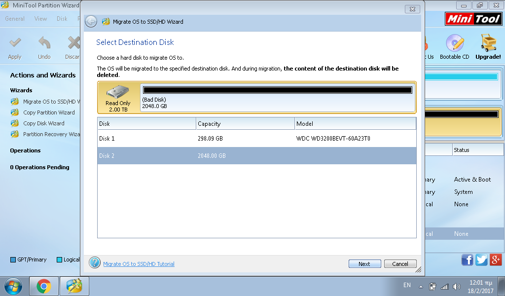Open the View menu
505x296 pixels.
[40, 19]
